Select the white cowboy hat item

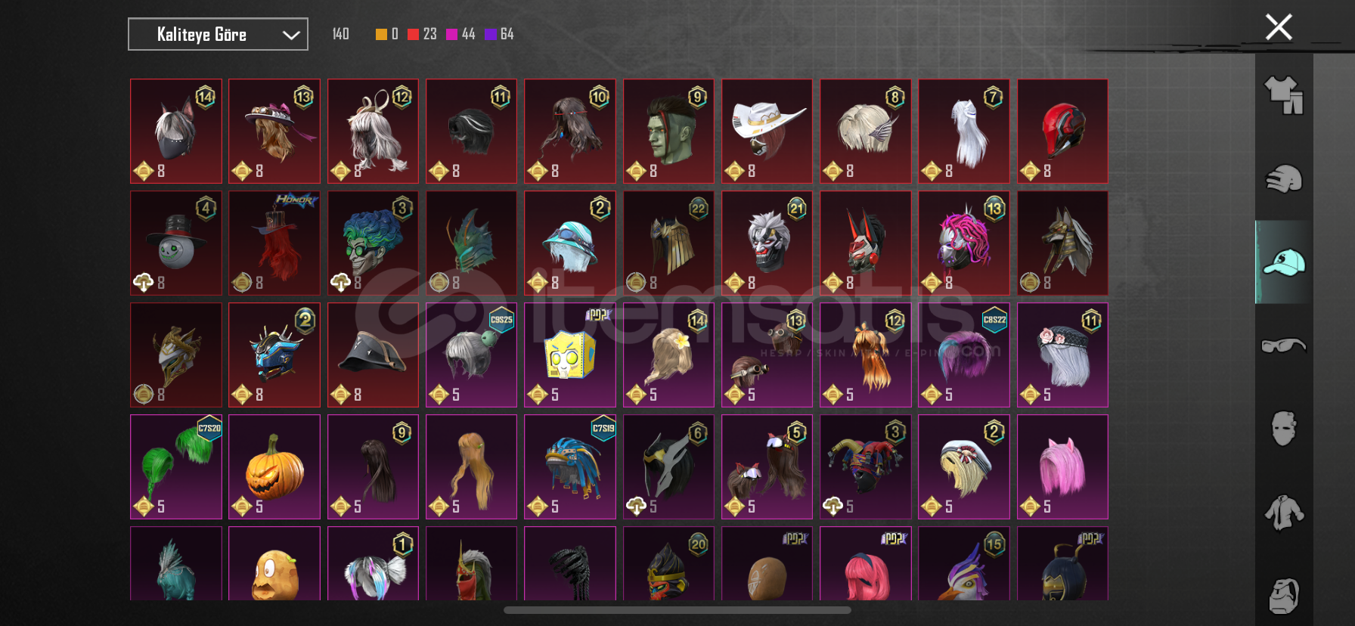point(767,131)
